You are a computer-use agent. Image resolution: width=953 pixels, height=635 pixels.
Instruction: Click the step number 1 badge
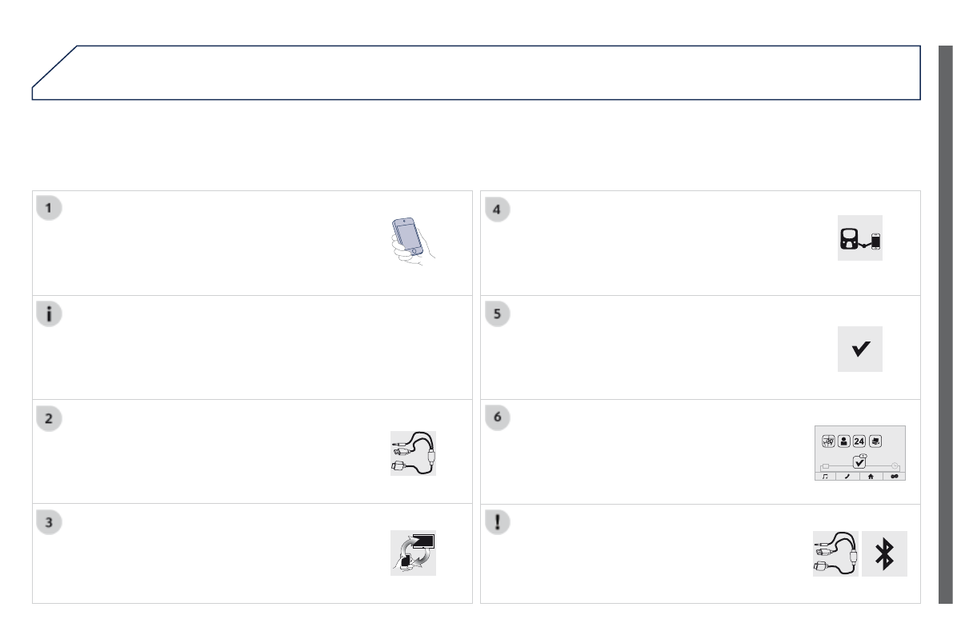(49, 209)
